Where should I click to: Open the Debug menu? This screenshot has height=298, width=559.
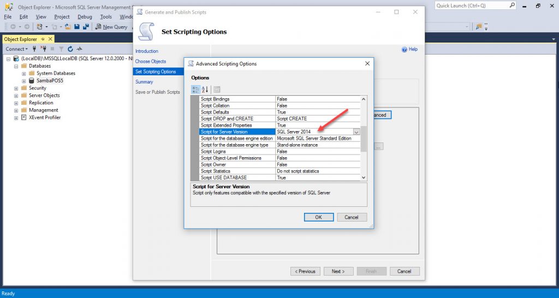pyautogui.click(x=85, y=17)
